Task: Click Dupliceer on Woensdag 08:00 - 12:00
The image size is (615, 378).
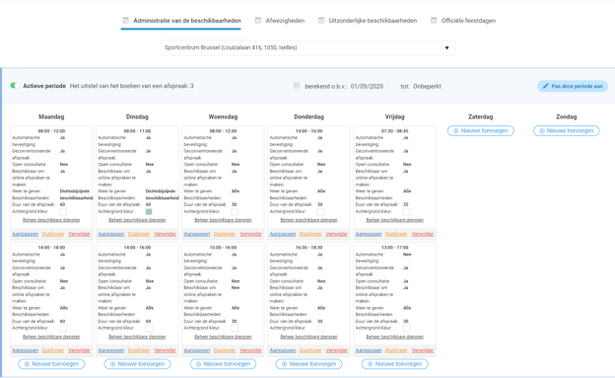Action: [x=225, y=234]
